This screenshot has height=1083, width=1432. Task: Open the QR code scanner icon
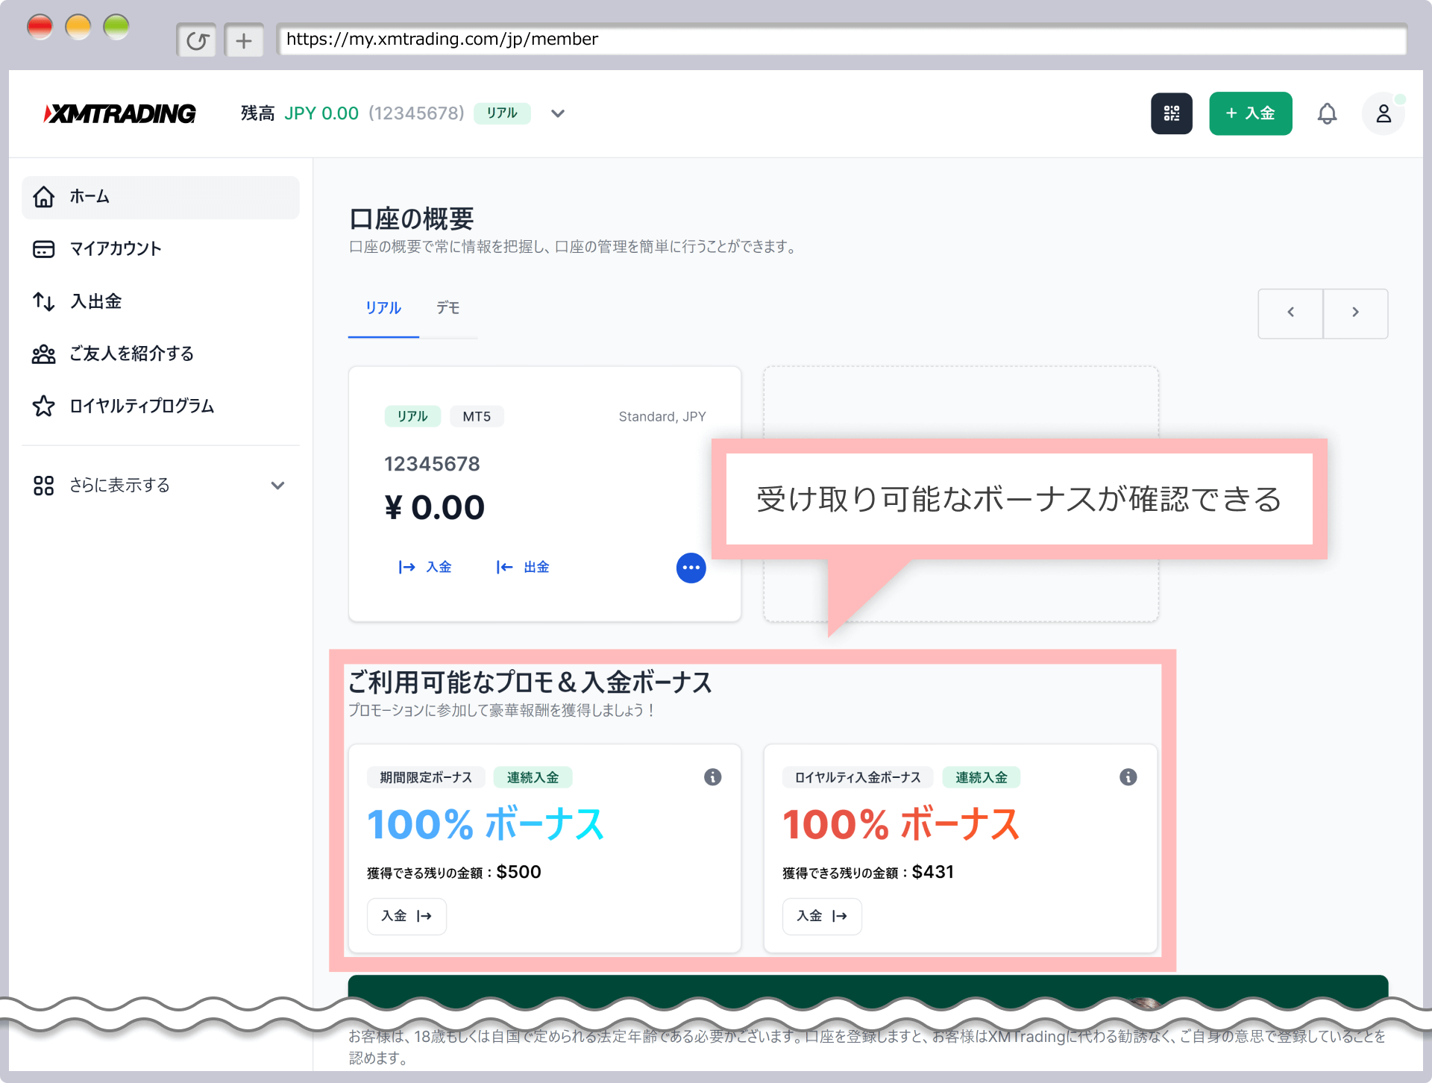[x=1171, y=113]
